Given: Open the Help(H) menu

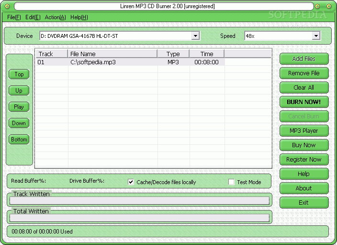Looking at the screenshot, I should click(x=79, y=17).
